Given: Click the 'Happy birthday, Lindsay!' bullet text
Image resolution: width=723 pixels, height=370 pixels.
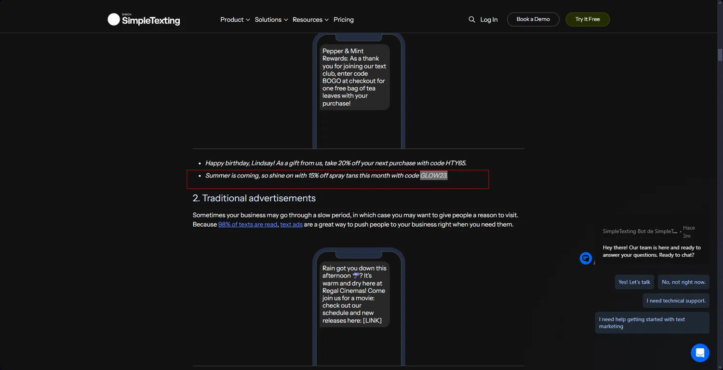Looking at the screenshot, I should coord(336,163).
